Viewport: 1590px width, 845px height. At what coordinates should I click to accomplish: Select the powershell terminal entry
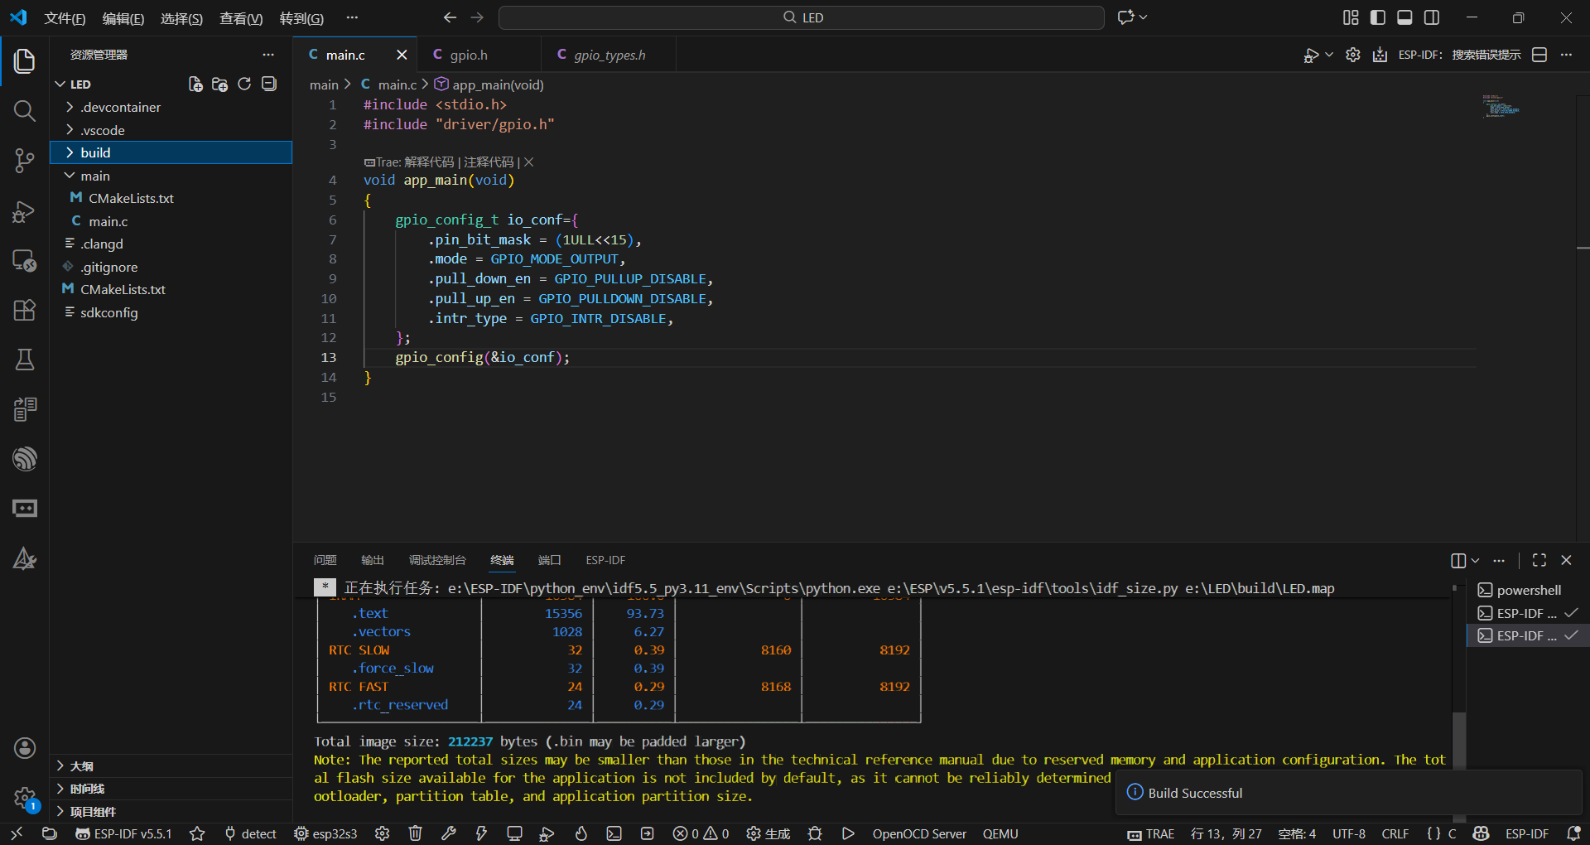coord(1528,590)
